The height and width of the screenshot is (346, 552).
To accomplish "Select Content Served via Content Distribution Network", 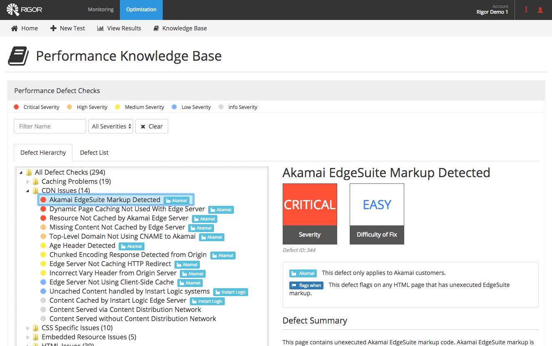I will tap(125, 309).
